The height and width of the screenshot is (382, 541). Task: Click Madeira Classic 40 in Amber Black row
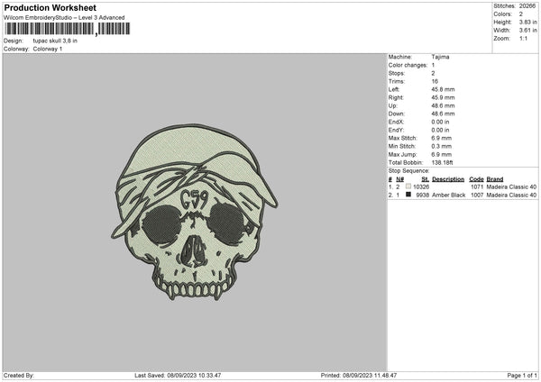511,195
